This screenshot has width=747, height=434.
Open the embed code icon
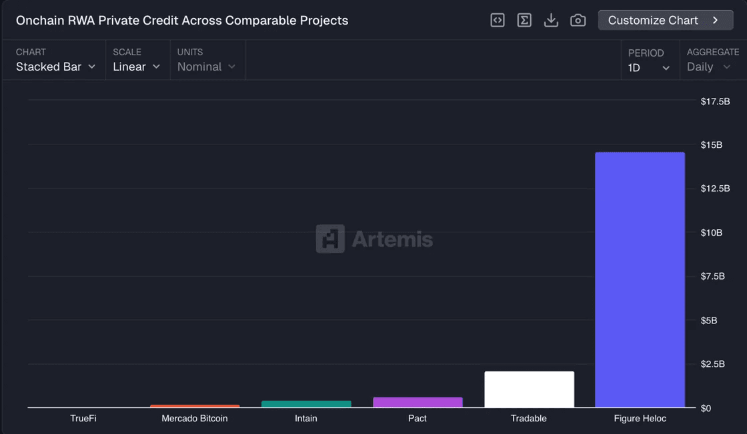click(498, 21)
